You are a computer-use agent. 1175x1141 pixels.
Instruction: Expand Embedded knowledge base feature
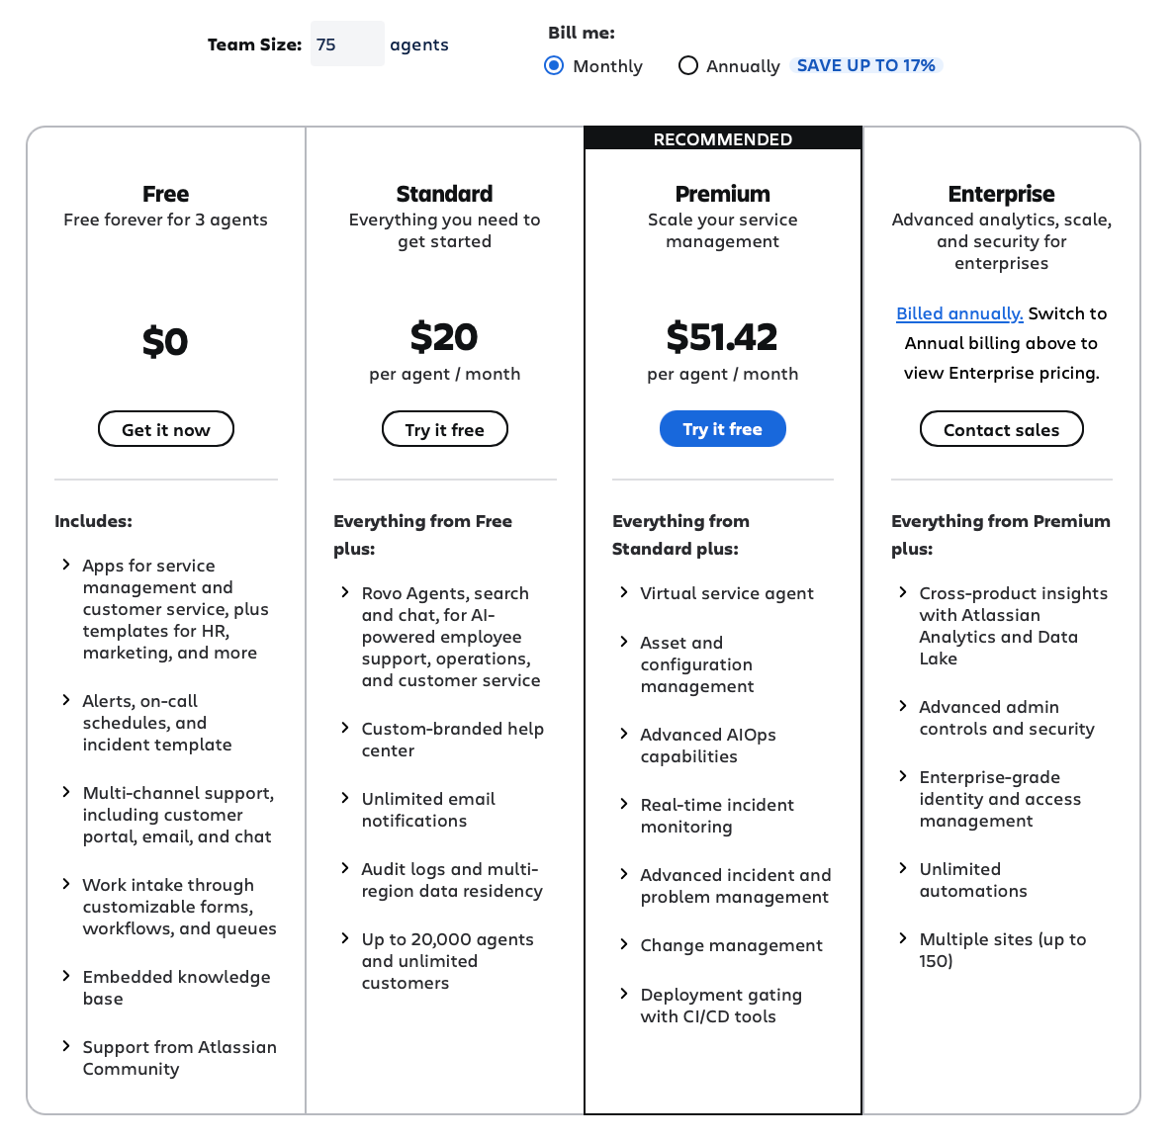pyautogui.click(x=64, y=976)
